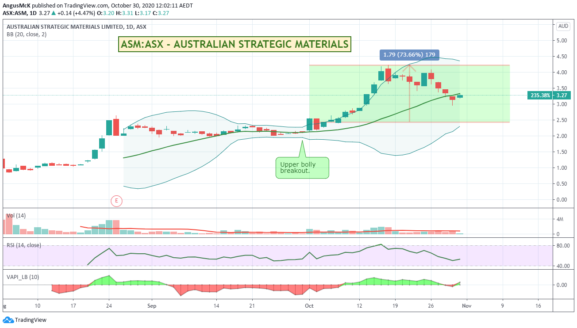
Task: Click the 'Sep' date axis label
Action: point(152,305)
